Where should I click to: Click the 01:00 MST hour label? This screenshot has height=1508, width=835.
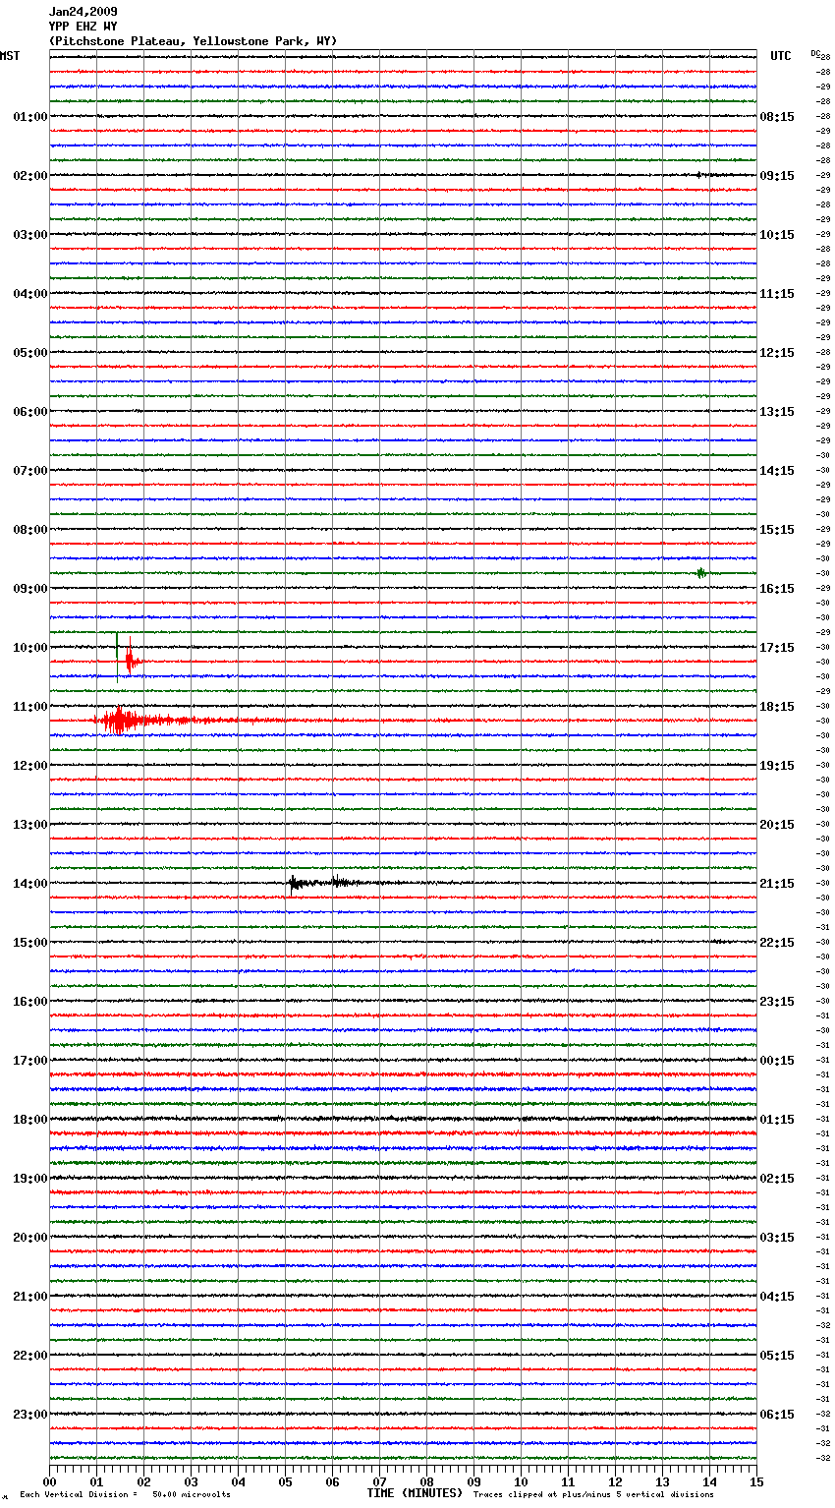point(30,117)
